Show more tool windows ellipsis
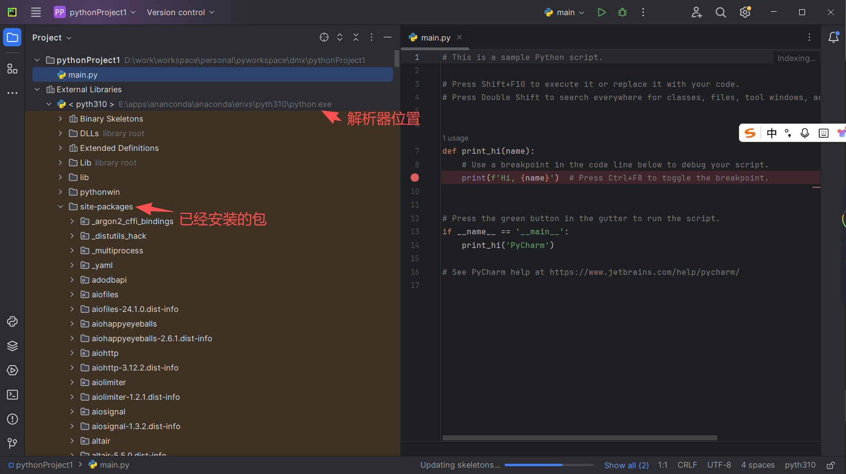This screenshot has height=474, width=846. pyautogui.click(x=12, y=93)
